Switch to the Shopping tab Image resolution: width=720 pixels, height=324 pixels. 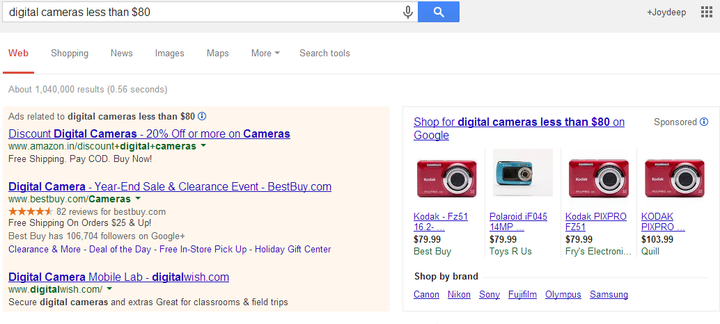tap(70, 53)
